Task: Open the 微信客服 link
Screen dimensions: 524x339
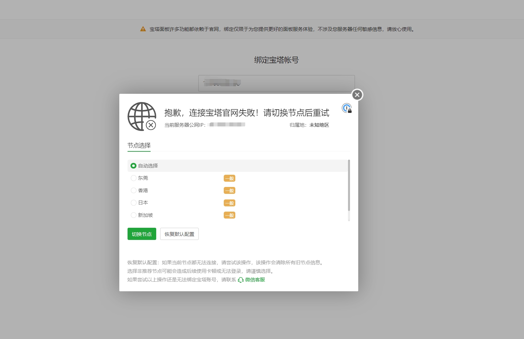Action: 255,280
